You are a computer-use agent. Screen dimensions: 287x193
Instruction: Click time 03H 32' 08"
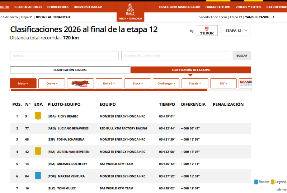(x=167, y=152)
